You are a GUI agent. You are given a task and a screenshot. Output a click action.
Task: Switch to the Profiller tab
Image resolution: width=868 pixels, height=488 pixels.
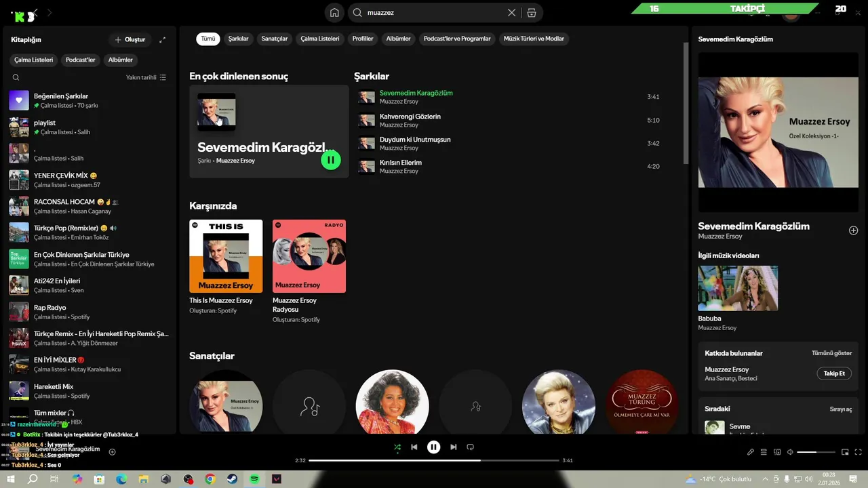363,39
